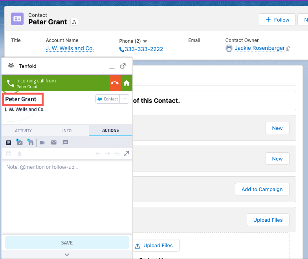Click the Peter Grant page title
This screenshot has height=259, width=308.
click(x=48, y=22)
